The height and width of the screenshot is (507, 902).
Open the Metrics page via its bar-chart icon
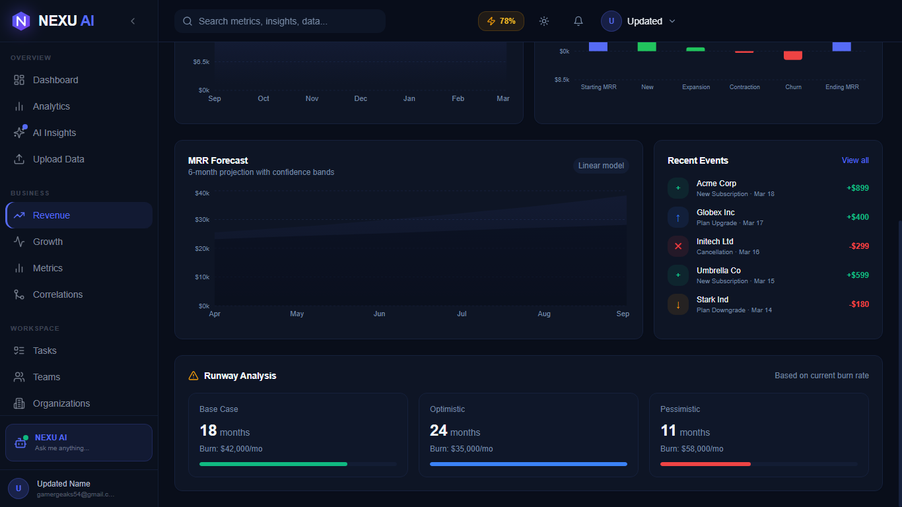(19, 268)
